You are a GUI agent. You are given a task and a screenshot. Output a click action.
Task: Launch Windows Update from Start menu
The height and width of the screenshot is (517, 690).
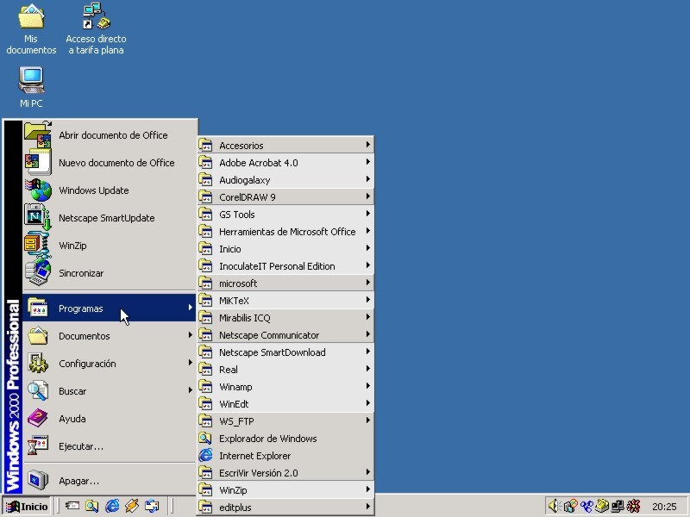click(x=110, y=190)
